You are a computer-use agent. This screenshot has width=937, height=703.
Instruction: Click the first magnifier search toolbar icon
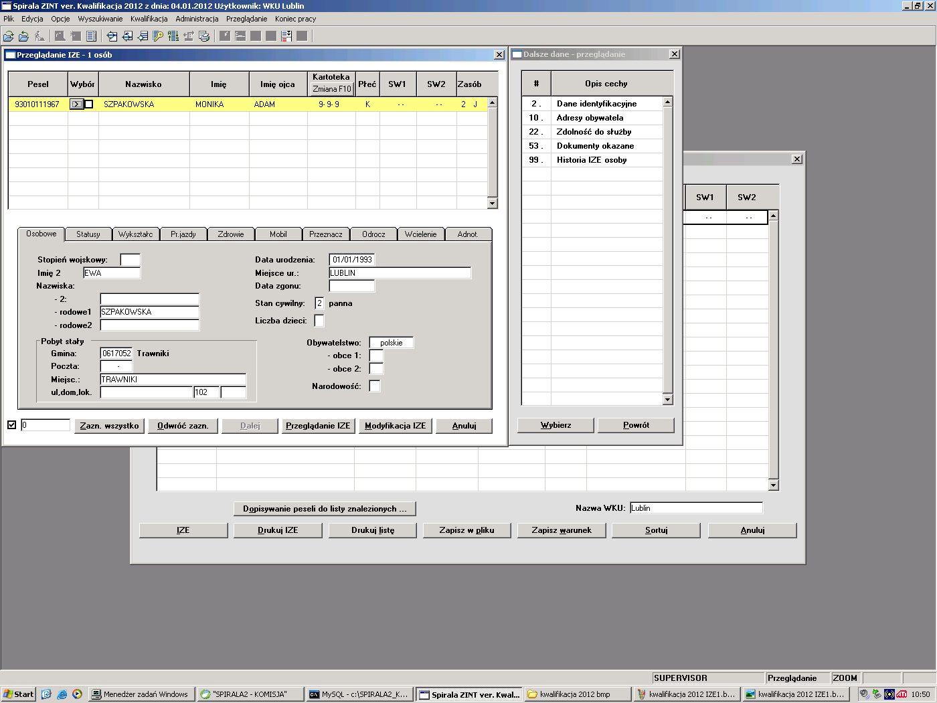click(x=112, y=36)
